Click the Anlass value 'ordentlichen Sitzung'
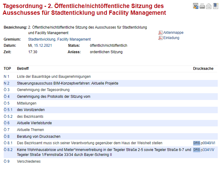The image size is (223, 175). pos(106,52)
